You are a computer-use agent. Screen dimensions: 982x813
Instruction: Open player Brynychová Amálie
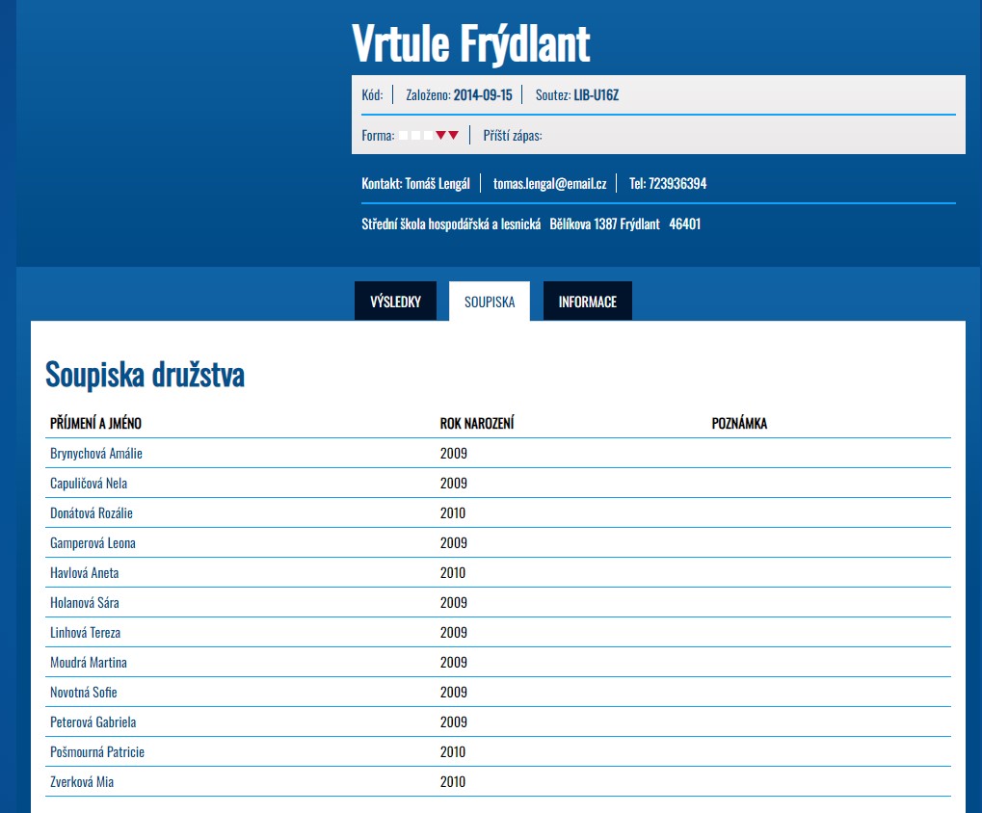(x=96, y=454)
